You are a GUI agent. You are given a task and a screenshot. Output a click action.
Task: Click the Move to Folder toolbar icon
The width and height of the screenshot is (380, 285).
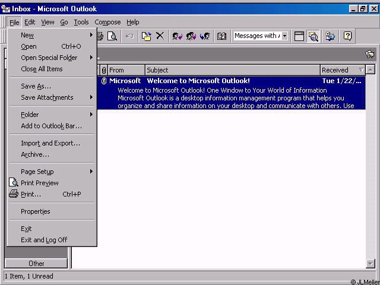[x=147, y=36]
